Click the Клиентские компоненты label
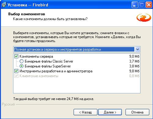Screen dimensions: 153x119 pyautogui.click(x=39, y=76)
